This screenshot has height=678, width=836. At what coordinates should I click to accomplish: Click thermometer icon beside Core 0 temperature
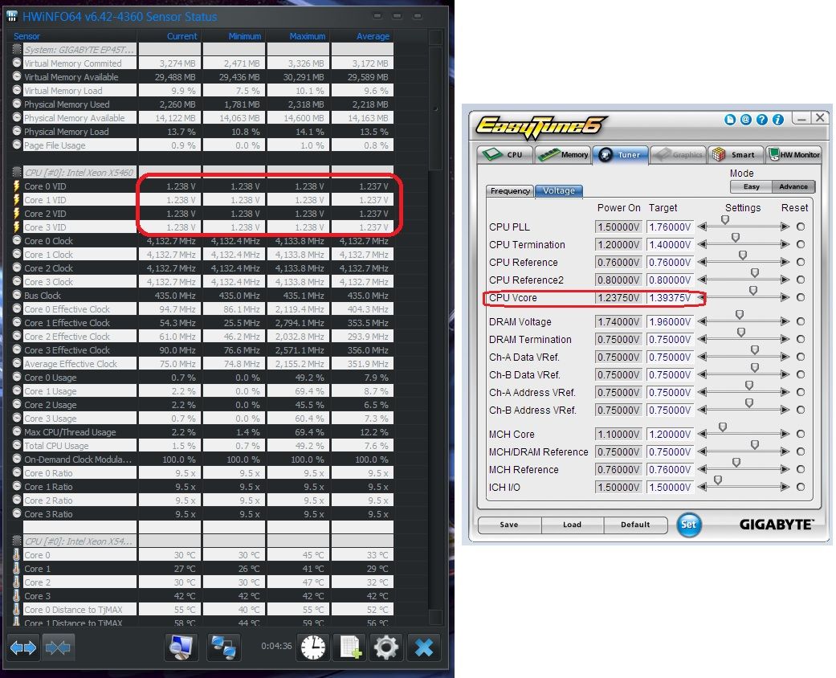[x=17, y=555]
